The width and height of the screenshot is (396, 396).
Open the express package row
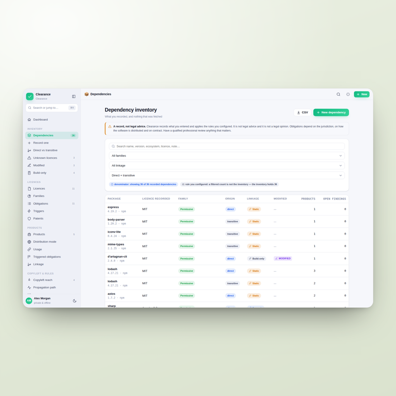[x=227, y=209]
